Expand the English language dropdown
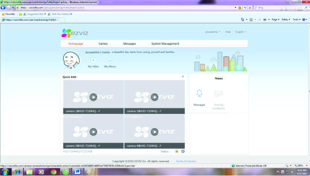The height and width of the screenshot is (176, 310). [241, 32]
